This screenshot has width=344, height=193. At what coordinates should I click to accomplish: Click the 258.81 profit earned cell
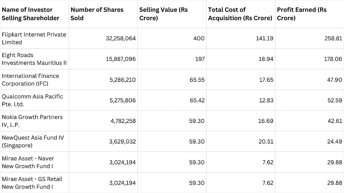tap(334, 38)
